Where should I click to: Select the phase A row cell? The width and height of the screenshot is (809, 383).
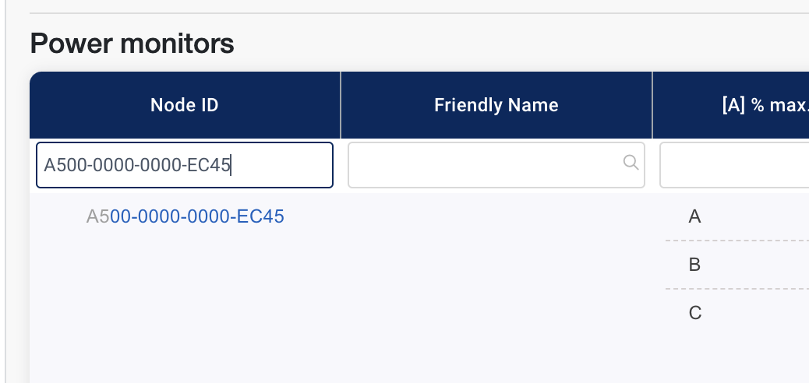[695, 216]
